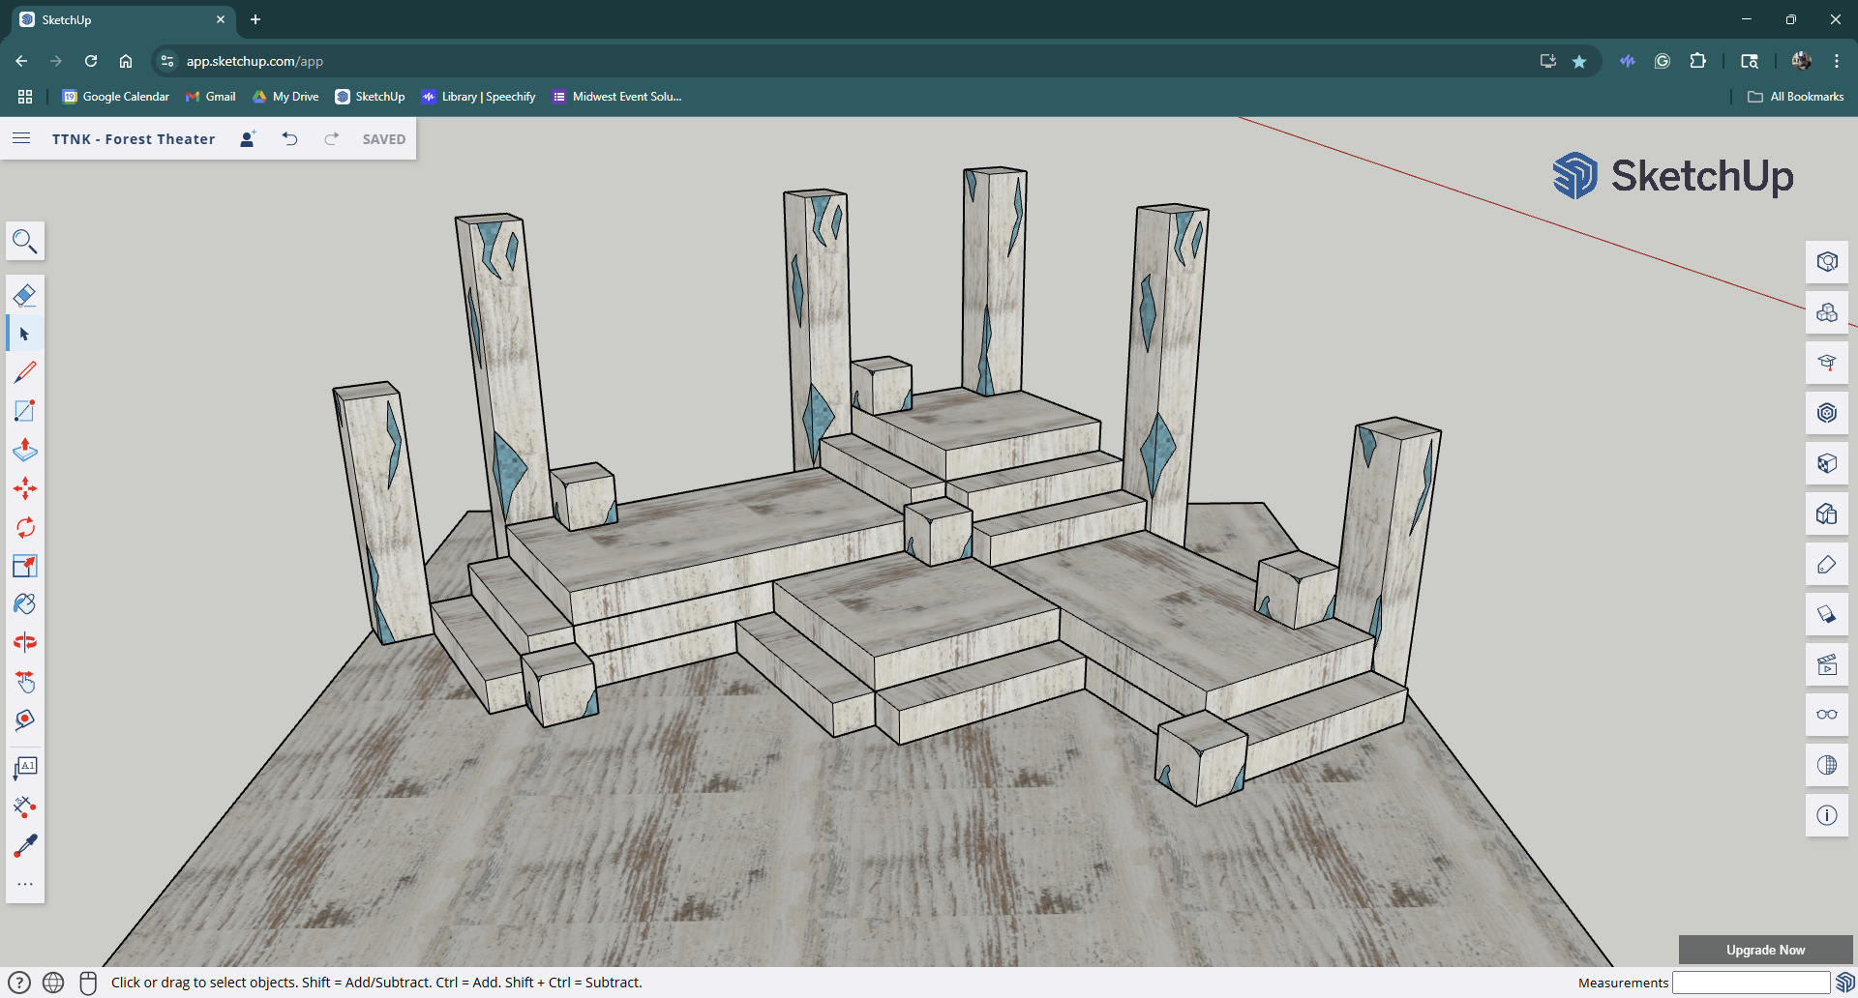Open the Search SketchUp magnifier tool
The image size is (1858, 998).
pos(25,241)
